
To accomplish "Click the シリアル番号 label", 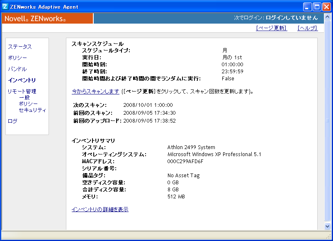I will (99, 169).
